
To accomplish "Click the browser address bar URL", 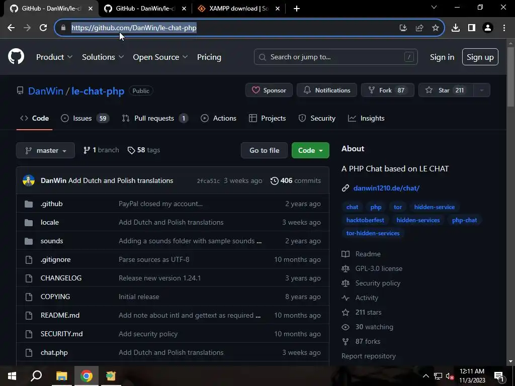I will click(x=134, y=28).
